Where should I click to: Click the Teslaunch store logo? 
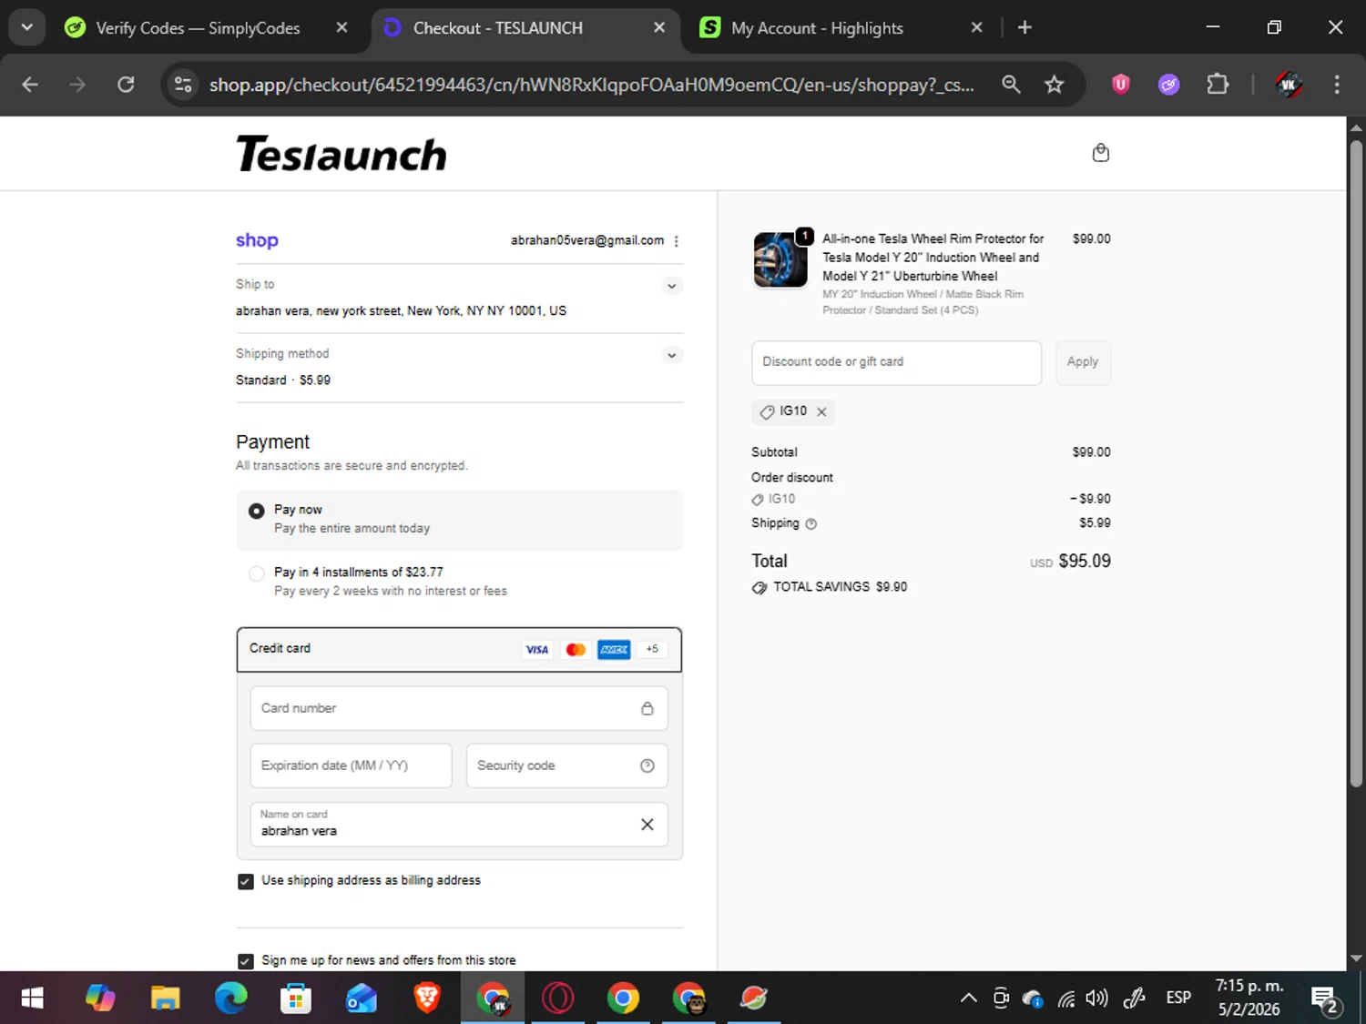coord(341,154)
